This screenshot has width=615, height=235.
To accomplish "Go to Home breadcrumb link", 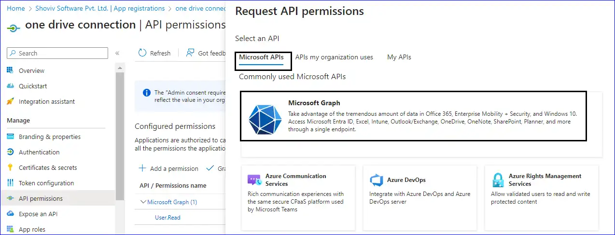I will [x=16, y=8].
